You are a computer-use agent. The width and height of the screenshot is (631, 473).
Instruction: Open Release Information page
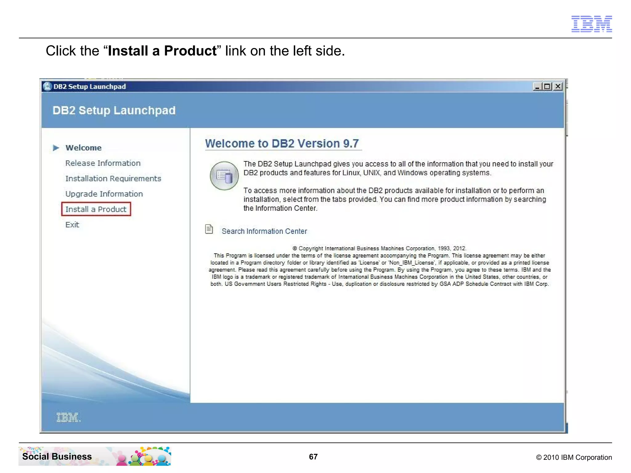pos(103,163)
